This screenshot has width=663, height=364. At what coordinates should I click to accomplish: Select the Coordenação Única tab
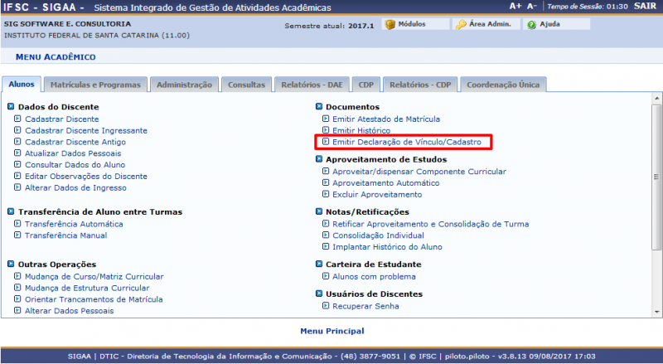(x=503, y=85)
